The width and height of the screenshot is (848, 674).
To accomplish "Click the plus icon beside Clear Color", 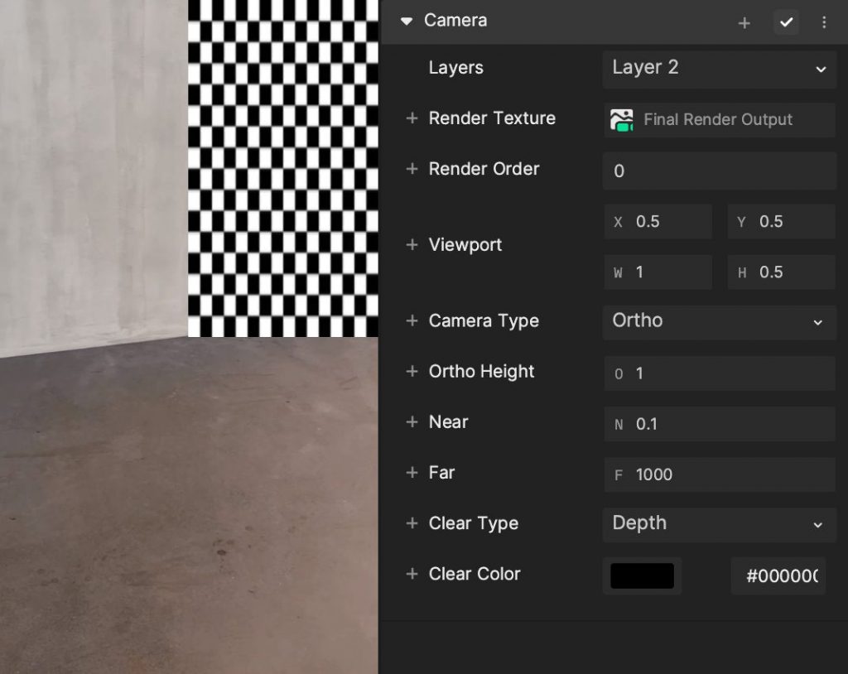I will click(x=412, y=573).
